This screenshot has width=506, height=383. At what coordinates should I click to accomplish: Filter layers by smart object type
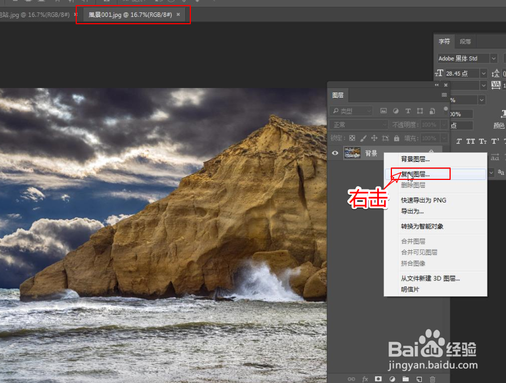[x=432, y=111]
